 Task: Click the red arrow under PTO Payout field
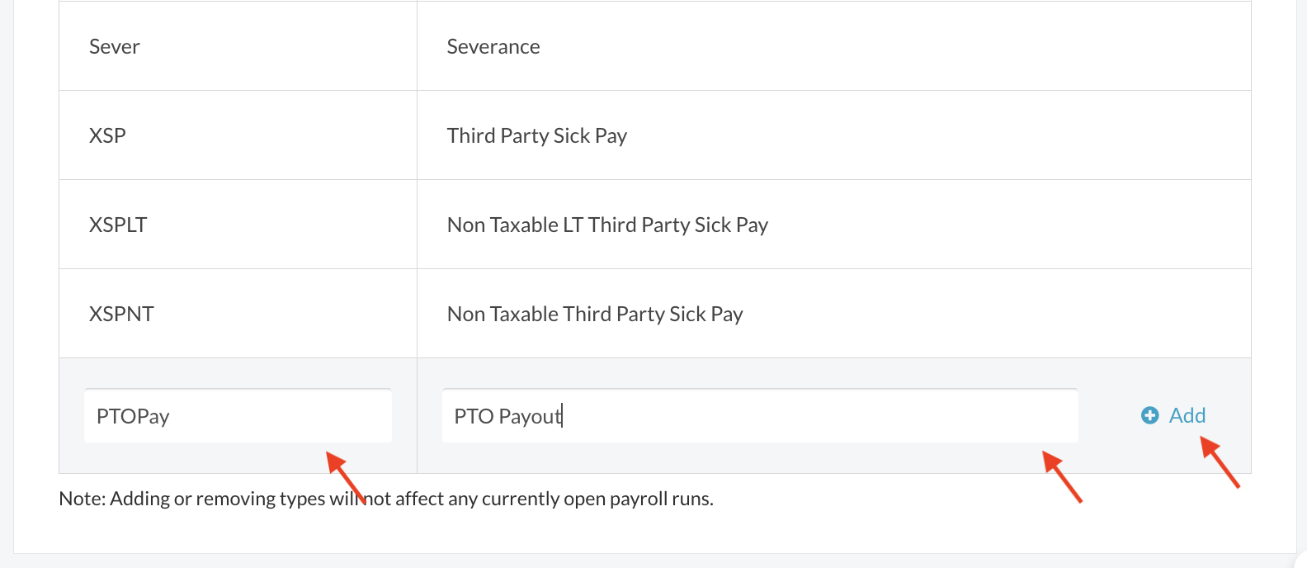tap(1062, 476)
